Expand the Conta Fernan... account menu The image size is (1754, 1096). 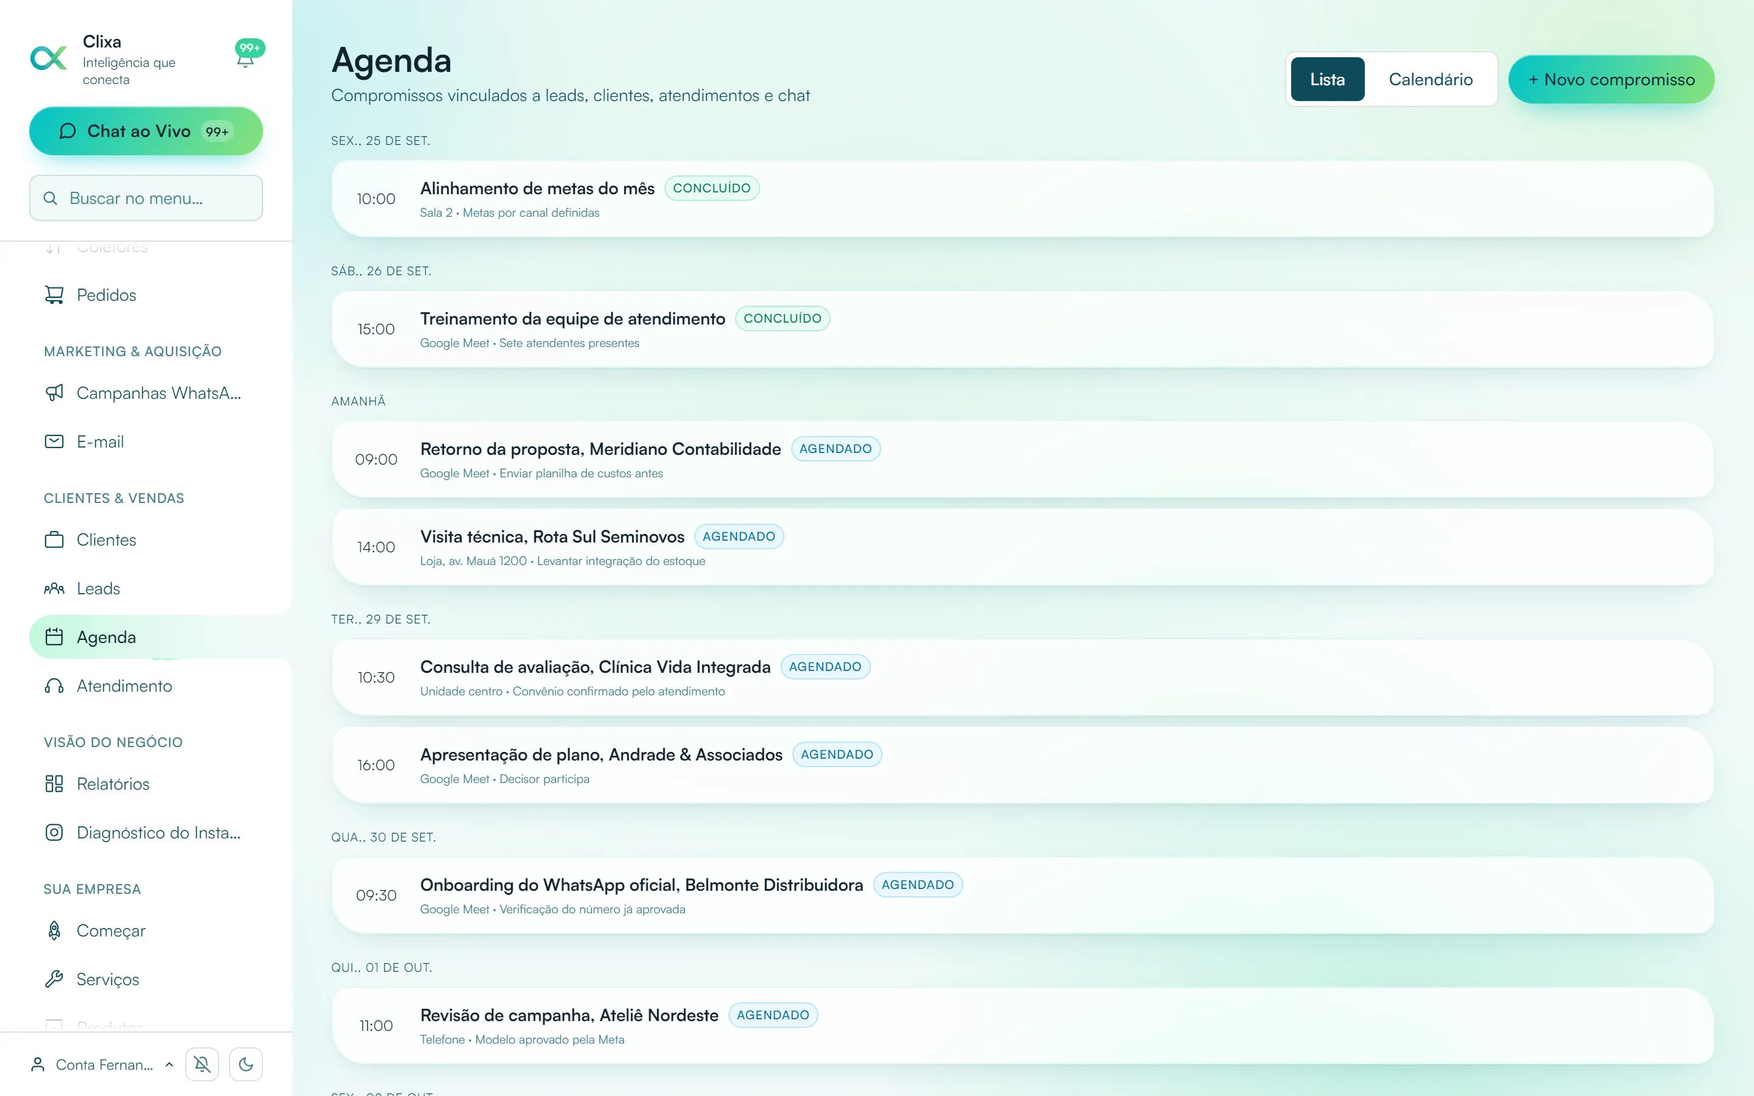click(x=102, y=1064)
